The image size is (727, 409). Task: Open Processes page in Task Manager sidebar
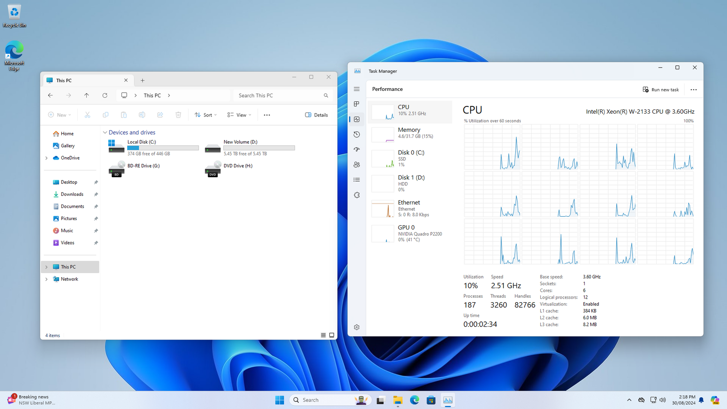pos(357,104)
